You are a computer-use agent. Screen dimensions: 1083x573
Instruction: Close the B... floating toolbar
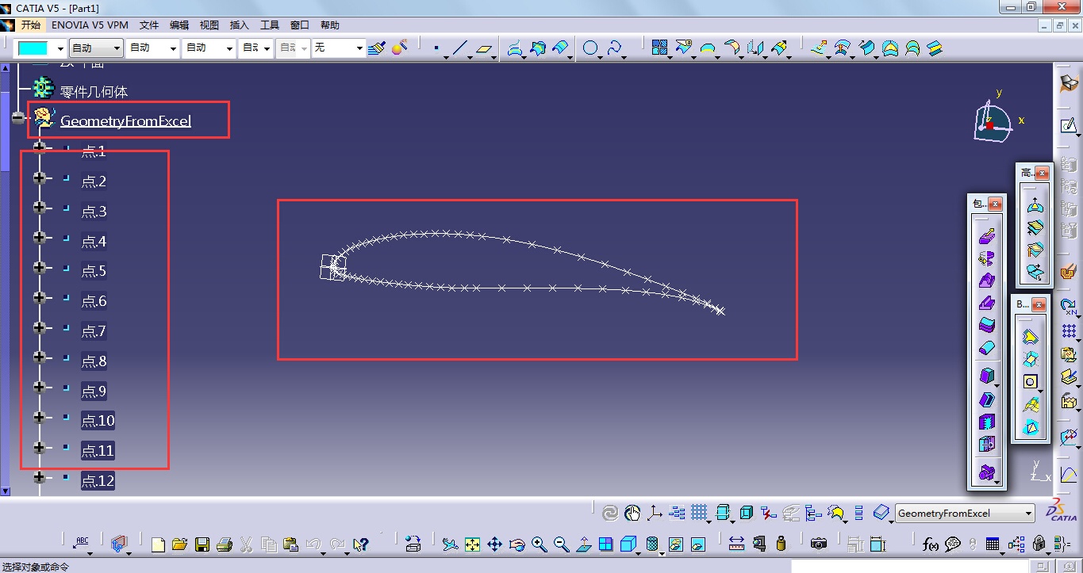pos(1039,305)
